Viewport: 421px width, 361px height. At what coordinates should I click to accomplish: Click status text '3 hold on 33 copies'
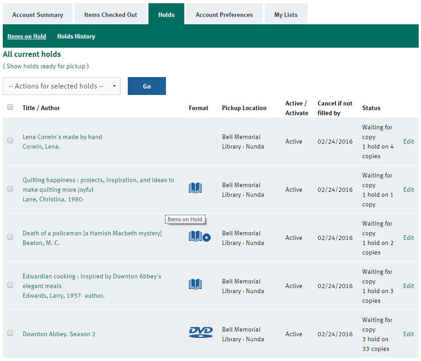click(376, 344)
